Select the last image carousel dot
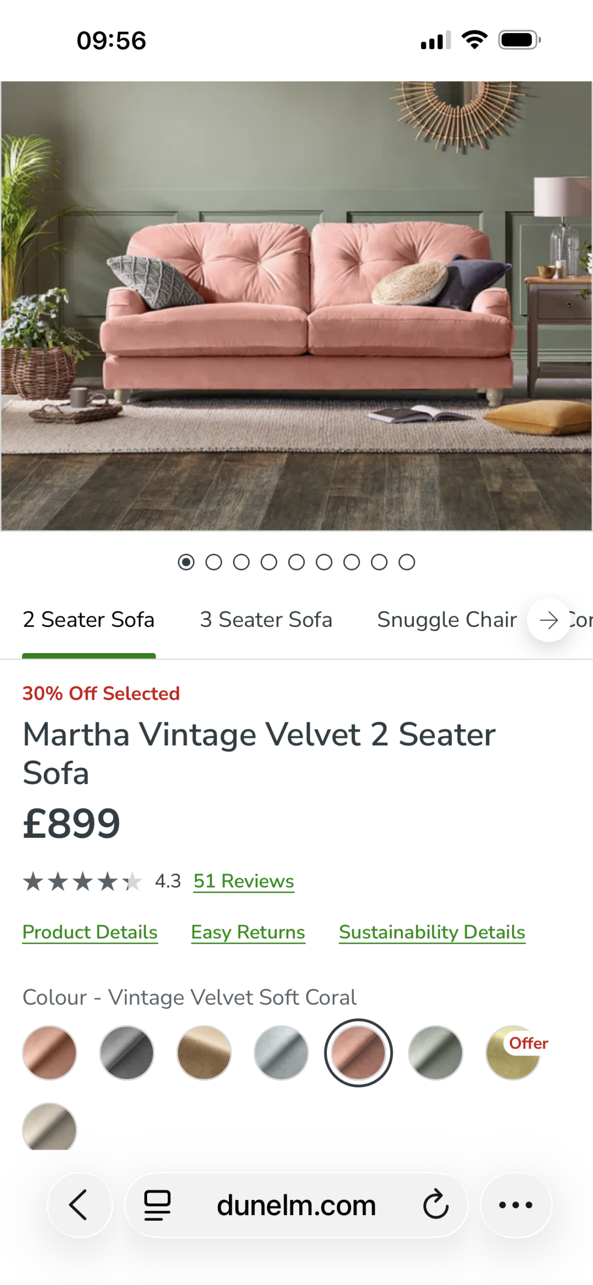This screenshot has height=1285, width=593. 407,562
